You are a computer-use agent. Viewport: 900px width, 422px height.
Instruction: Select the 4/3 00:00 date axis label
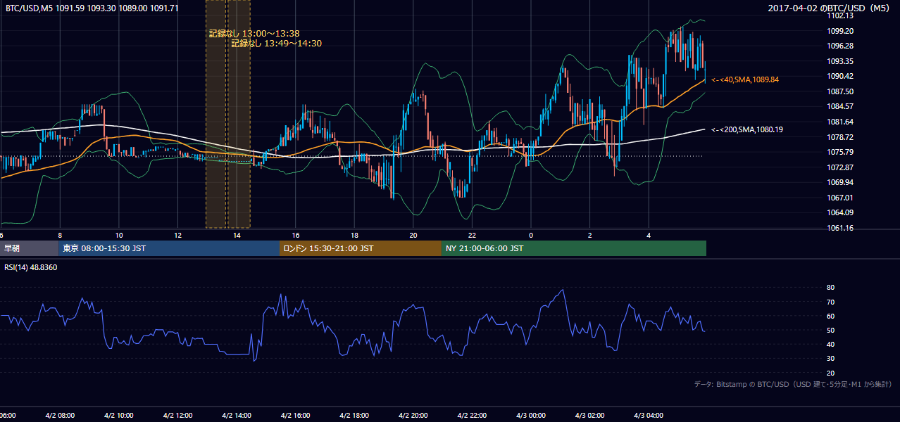[532, 416]
